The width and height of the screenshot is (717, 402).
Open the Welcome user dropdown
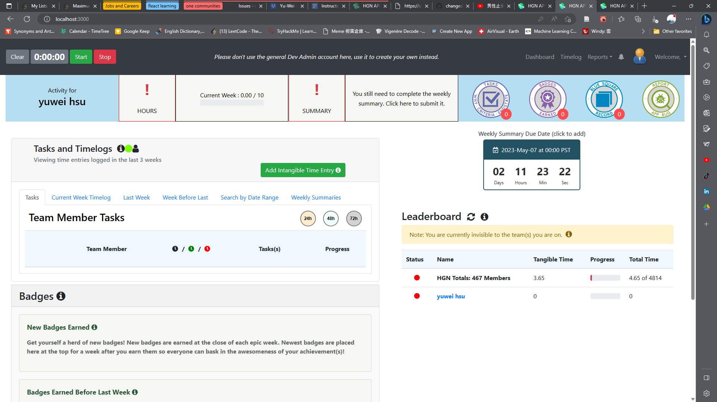670,57
